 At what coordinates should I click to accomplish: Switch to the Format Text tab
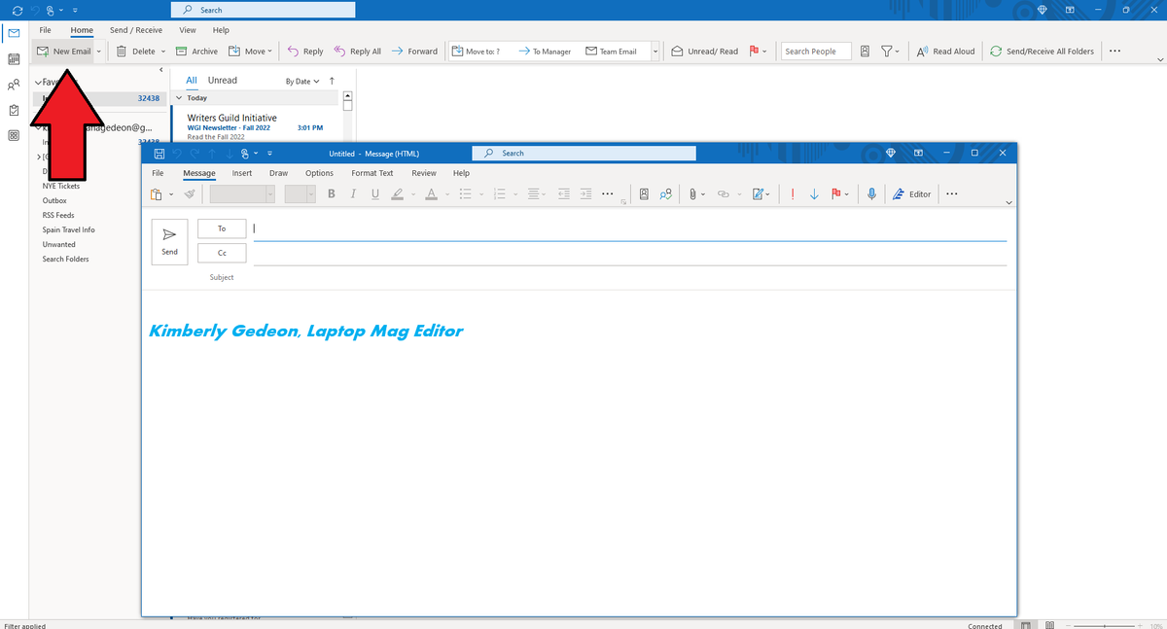coord(371,173)
